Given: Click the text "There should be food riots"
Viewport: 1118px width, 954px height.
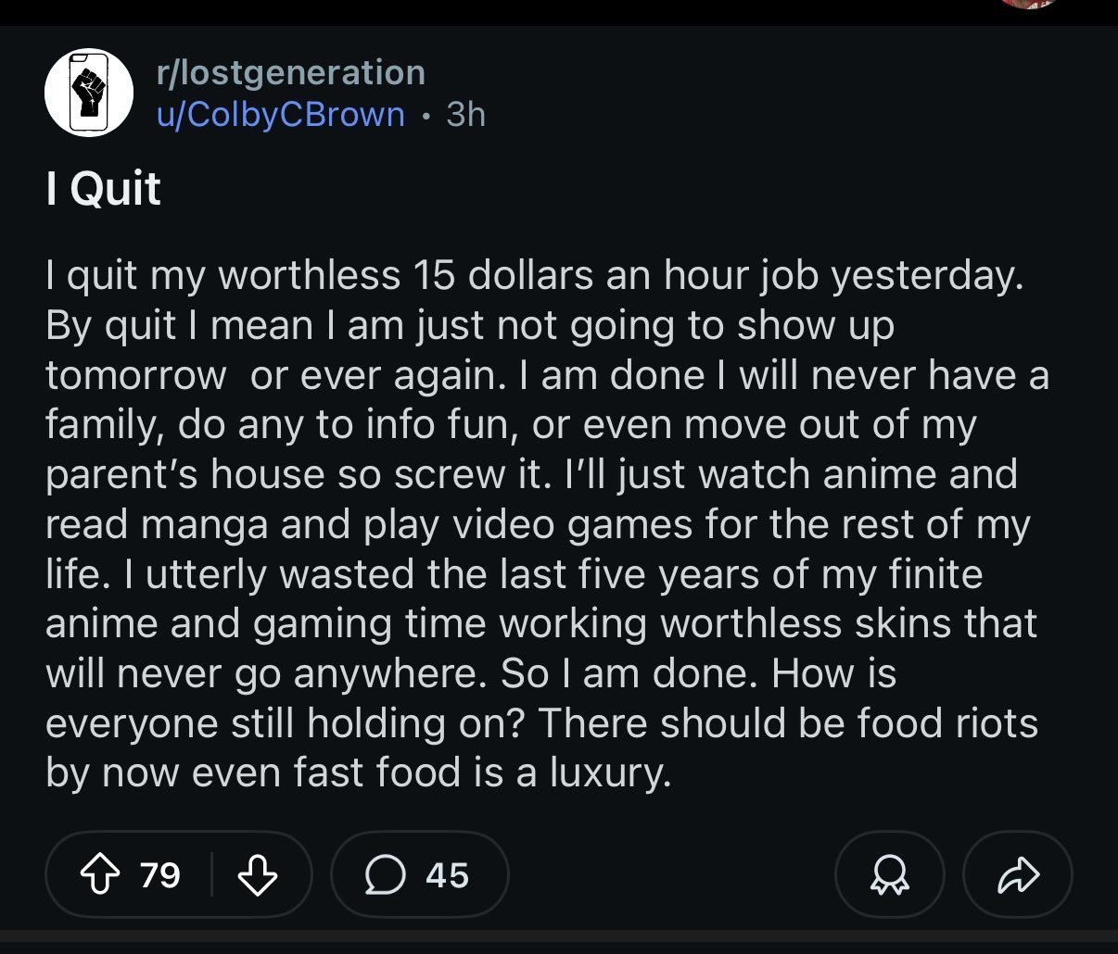Looking at the screenshot, I should pyautogui.click(x=786, y=722).
